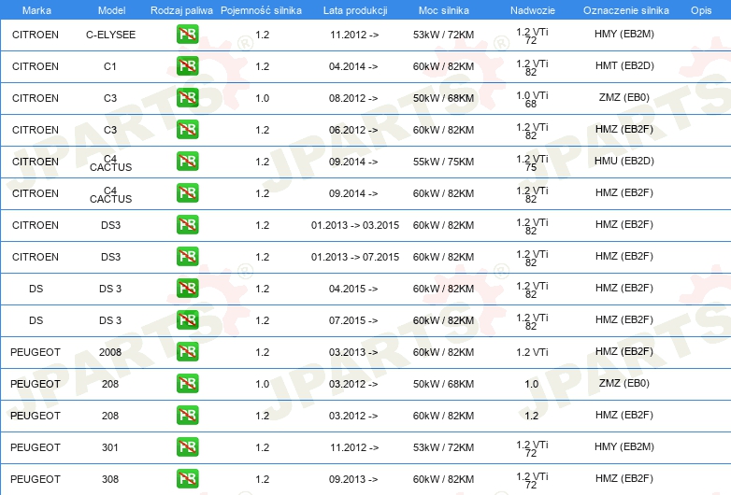This screenshot has width=731, height=495.
Task: Click the Lata produkcji column header
Action: 355,10
